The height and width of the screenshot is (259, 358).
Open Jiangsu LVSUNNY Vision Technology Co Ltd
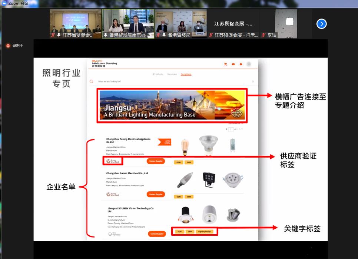130,210
